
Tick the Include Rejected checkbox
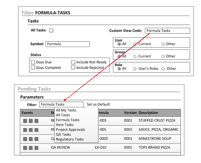[73, 67]
